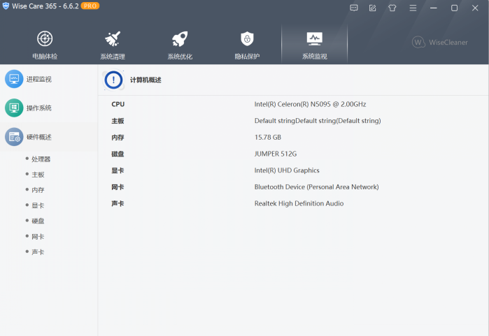The image size is (489, 336).
Task: Select 主板 sub-item in the sidebar
Action: coord(38,175)
